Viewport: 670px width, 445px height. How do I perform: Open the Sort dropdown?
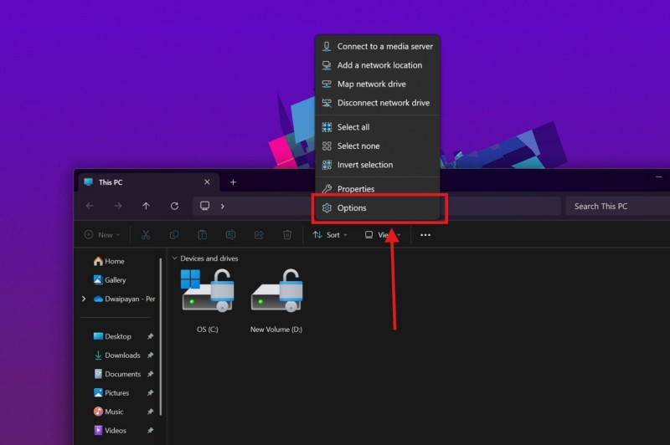point(330,235)
